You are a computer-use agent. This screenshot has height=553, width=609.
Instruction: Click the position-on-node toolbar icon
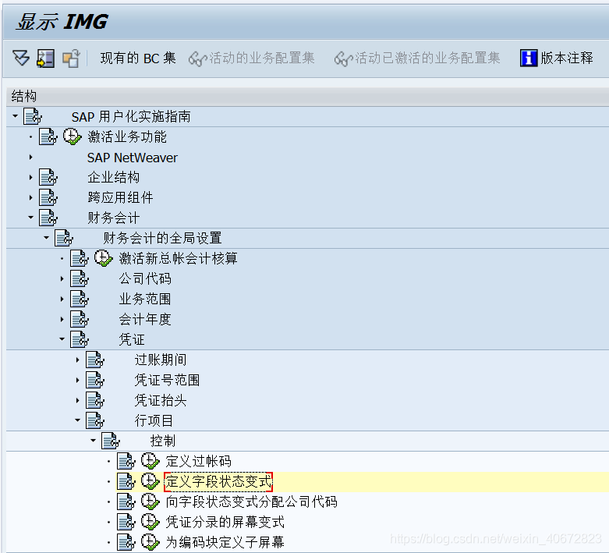point(45,58)
